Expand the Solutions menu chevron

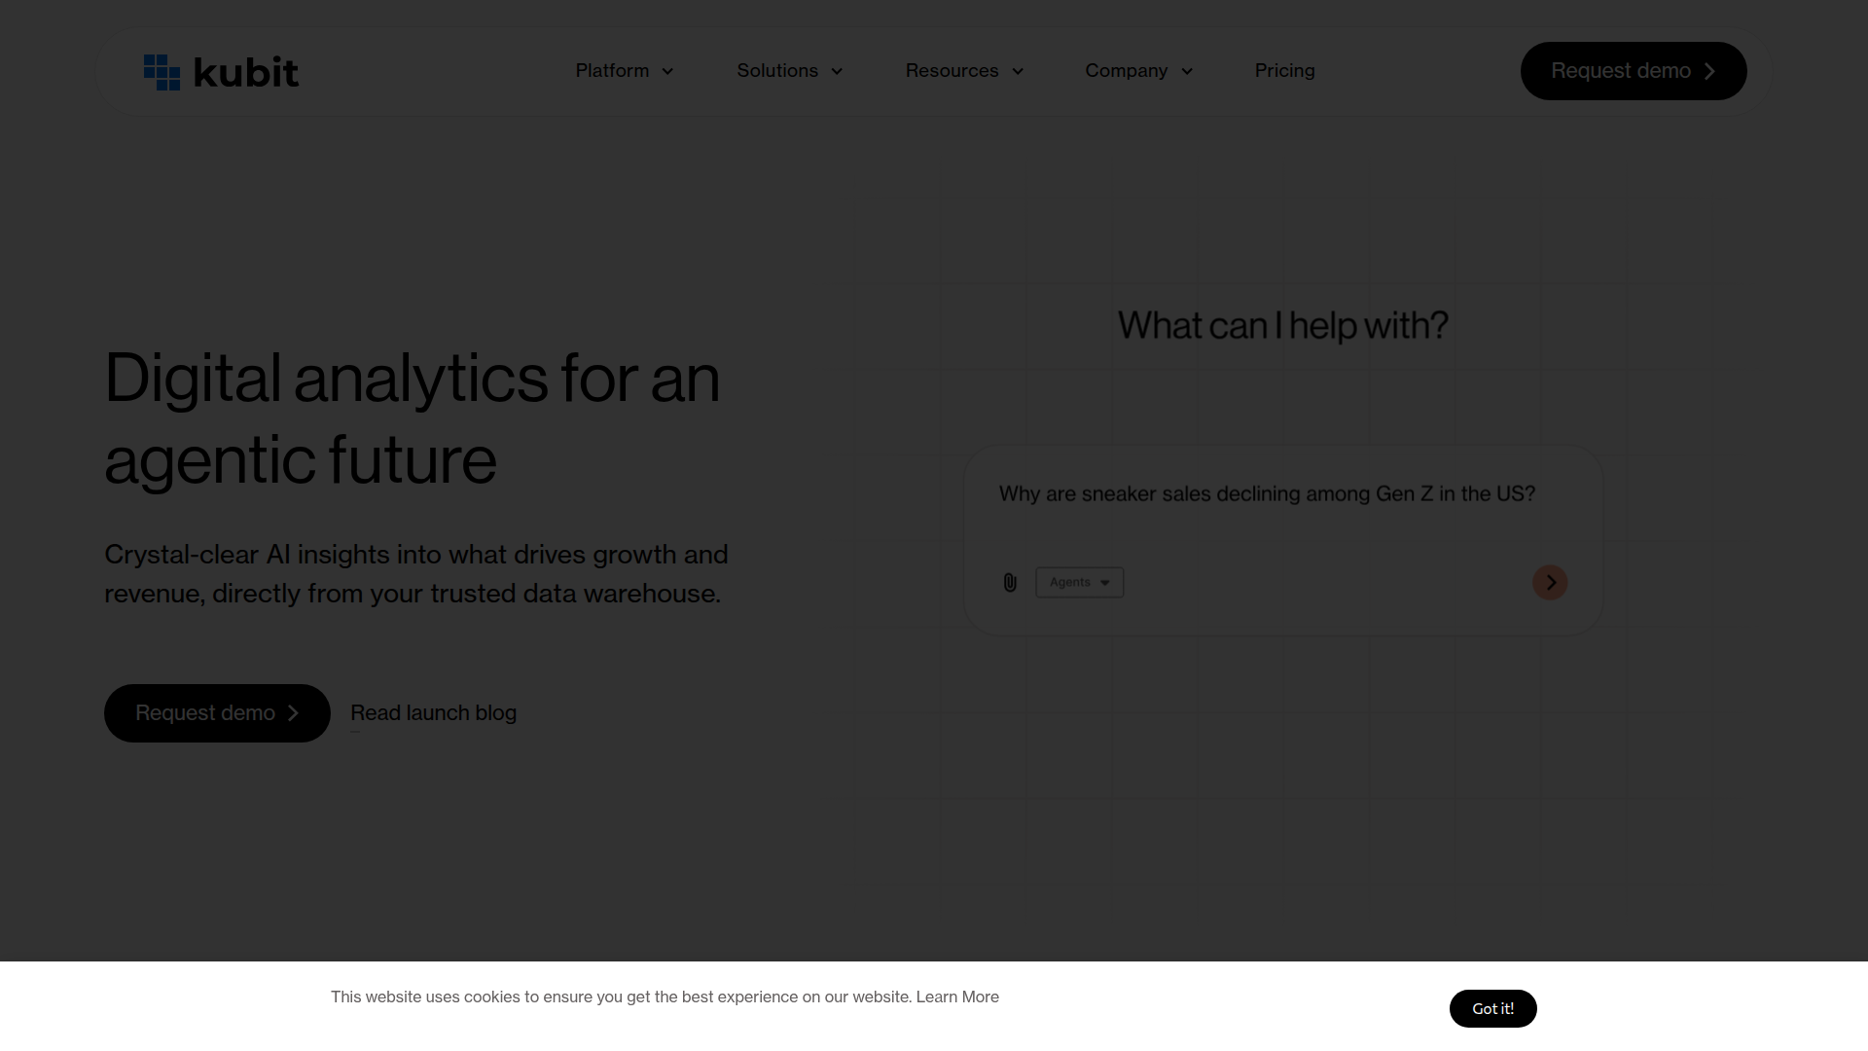click(x=837, y=71)
